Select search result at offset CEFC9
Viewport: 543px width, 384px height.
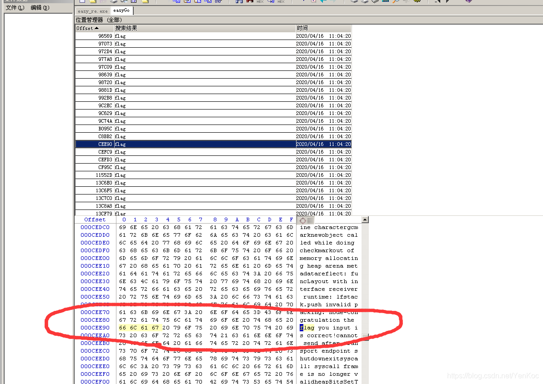tap(213, 152)
